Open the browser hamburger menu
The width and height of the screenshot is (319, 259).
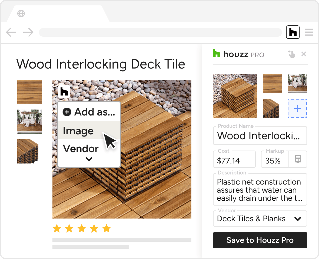pos(309,32)
